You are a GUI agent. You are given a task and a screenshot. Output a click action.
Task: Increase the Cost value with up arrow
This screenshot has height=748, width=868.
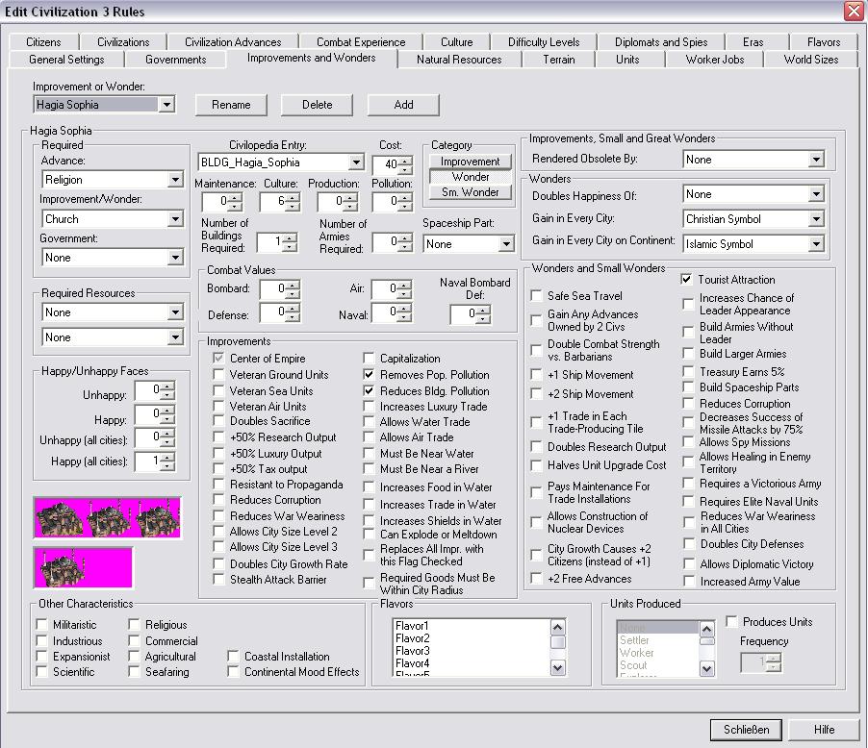[x=404, y=161]
